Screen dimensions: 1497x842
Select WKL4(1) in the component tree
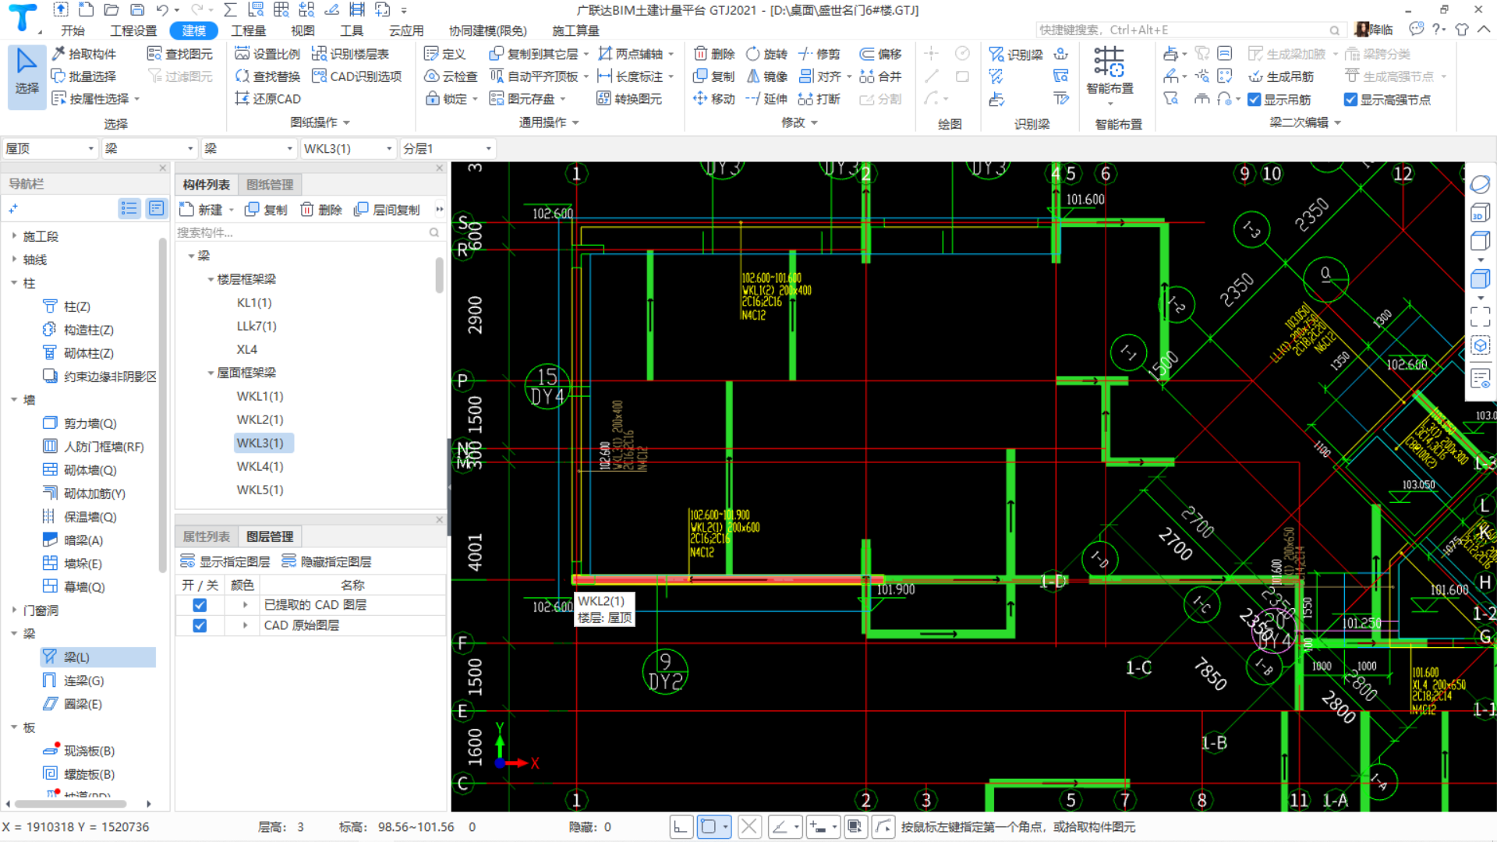pyautogui.click(x=260, y=466)
